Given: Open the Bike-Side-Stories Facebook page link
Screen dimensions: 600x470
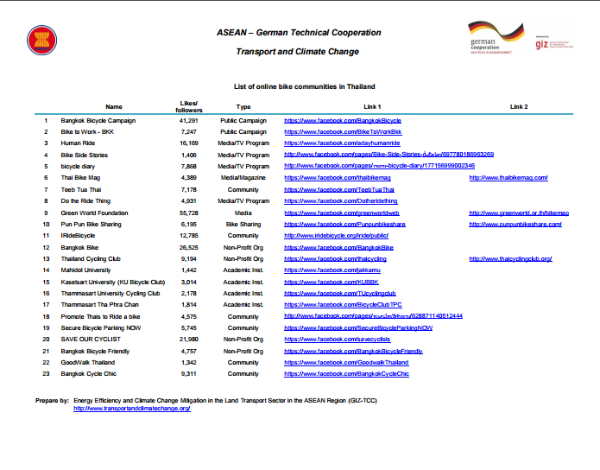Looking at the screenshot, I should click(388, 155).
